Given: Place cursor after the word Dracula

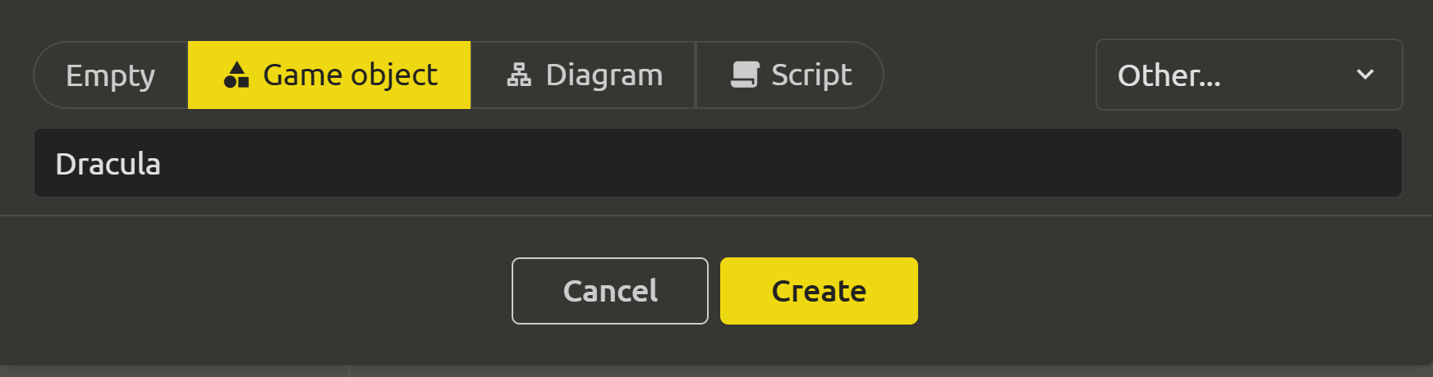Looking at the screenshot, I should [163, 164].
